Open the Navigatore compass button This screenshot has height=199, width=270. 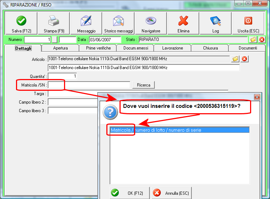pyautogui.click(x=151, y=23)
